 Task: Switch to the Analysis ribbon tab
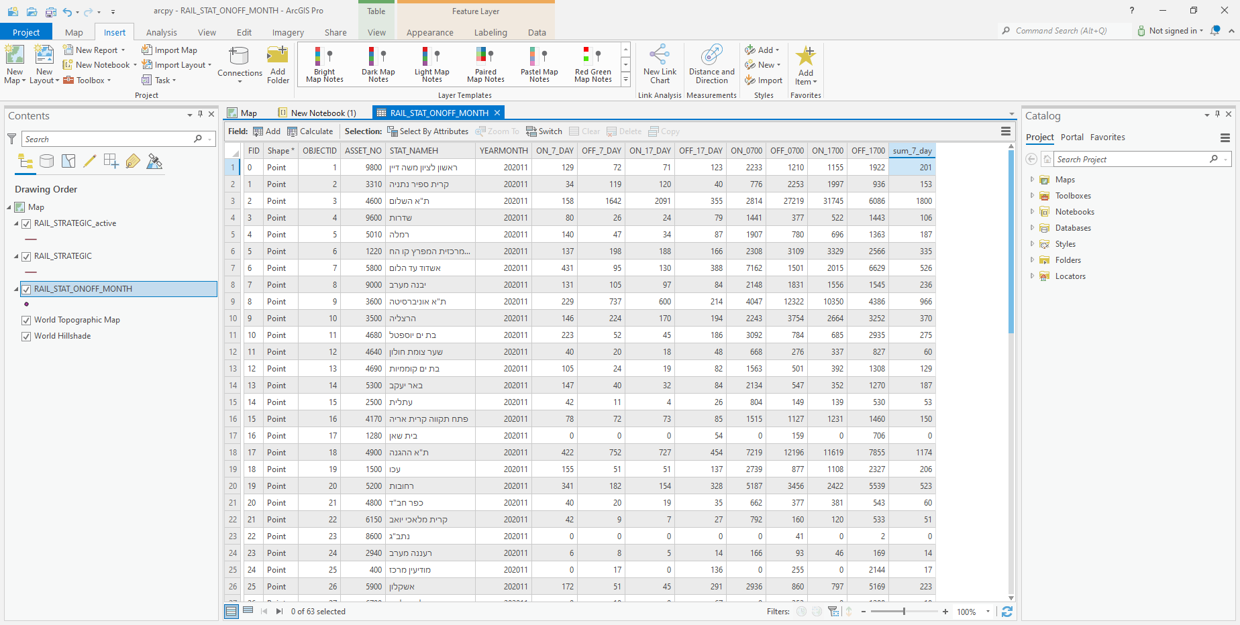tap(162, 32)
